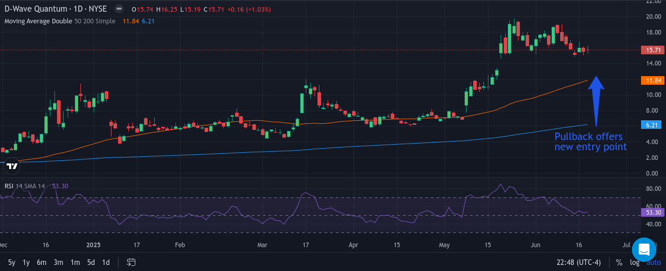Select the 1y time range
This screenshot has height=271, width=666.
[26, 262]
